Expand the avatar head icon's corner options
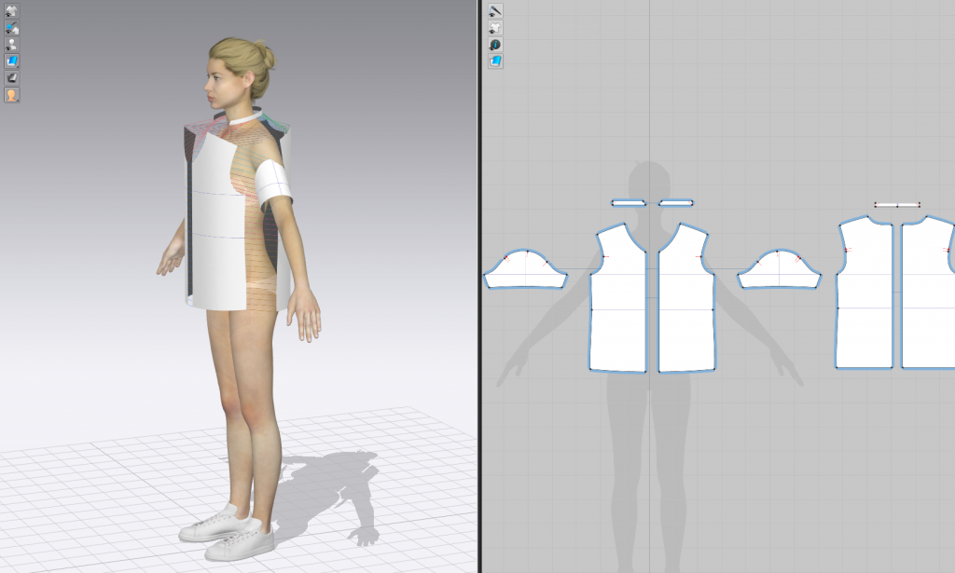955x573 pixels. point(18,100)
